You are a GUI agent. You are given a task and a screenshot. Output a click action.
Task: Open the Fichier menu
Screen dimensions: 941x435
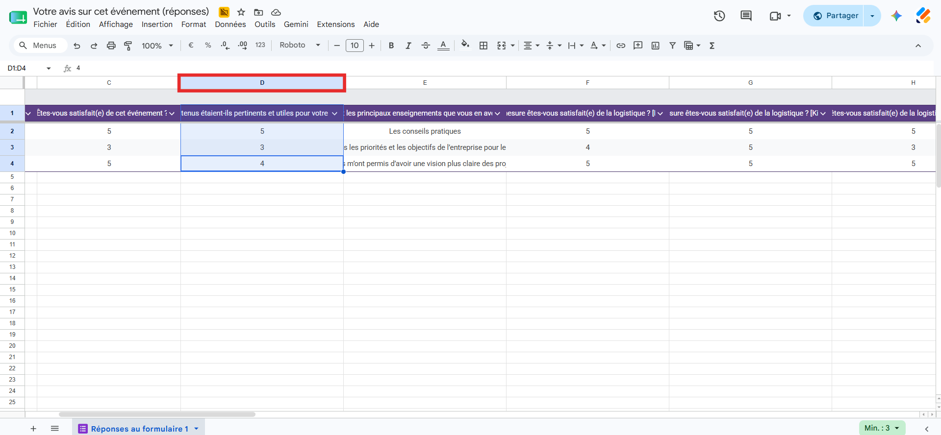pos(45,24)
